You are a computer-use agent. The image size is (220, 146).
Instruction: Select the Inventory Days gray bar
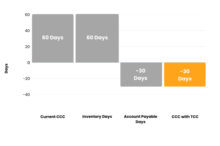97,38
